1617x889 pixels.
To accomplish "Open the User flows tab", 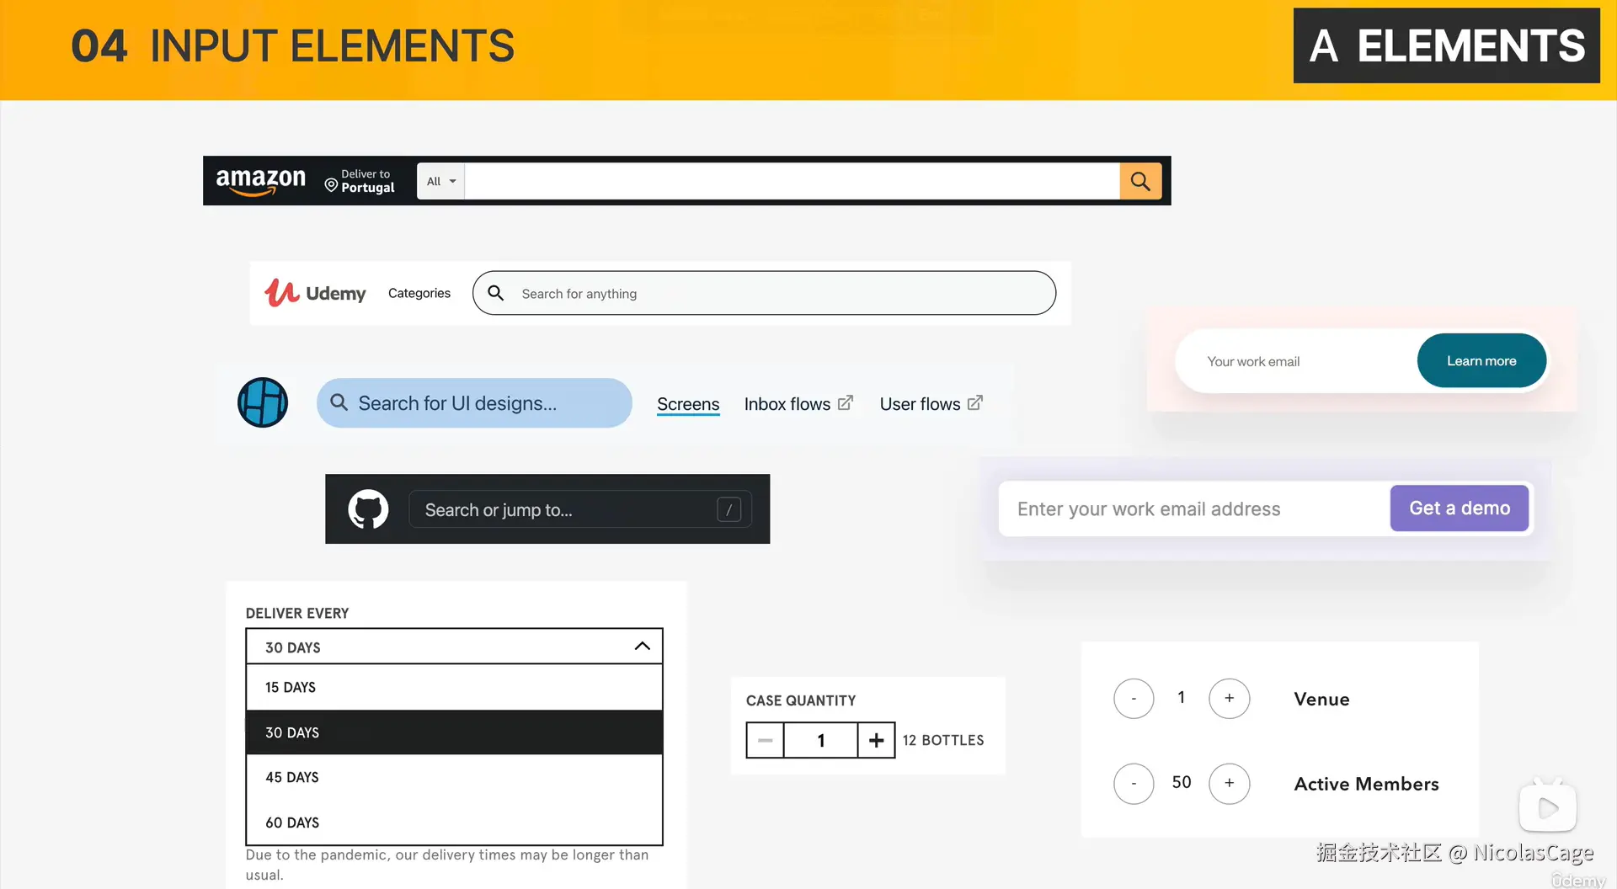I will 931,404.
